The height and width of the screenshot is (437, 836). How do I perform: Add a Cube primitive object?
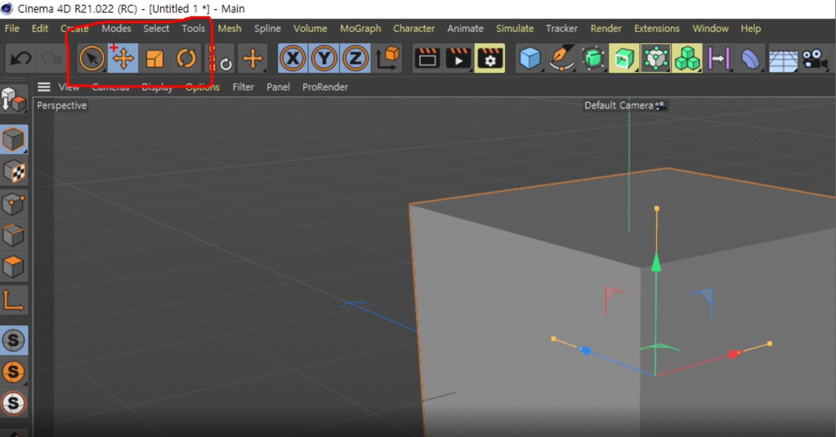[529, 59]
